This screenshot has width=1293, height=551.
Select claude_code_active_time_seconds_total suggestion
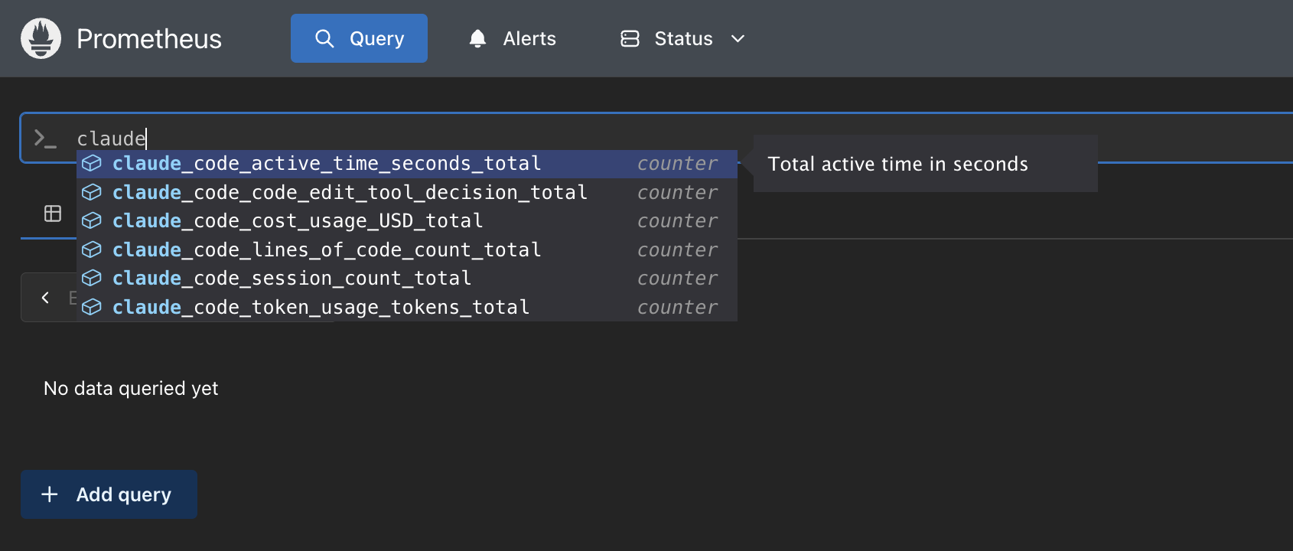[x=407, y=164]
